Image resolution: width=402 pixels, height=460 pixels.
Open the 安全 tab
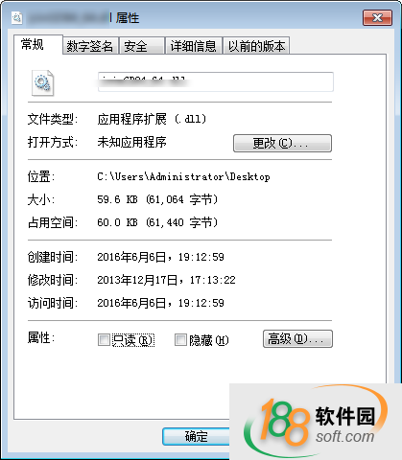142,46
